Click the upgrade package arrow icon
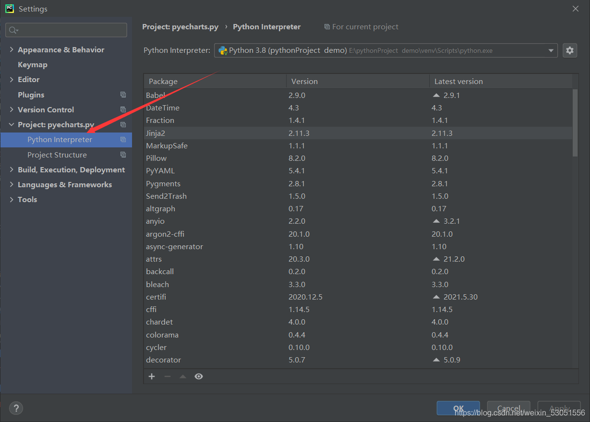 tap(182, 376)
